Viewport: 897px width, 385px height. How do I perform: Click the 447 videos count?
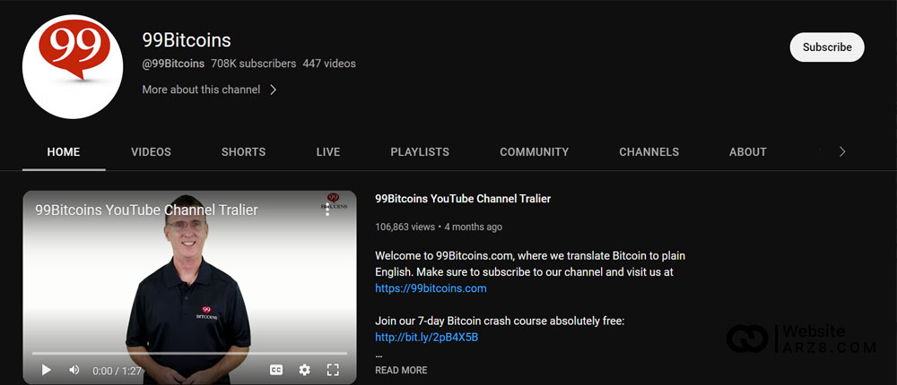(x=329, y=64)
